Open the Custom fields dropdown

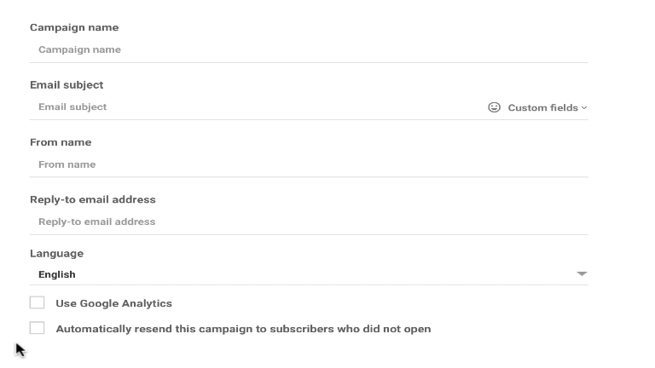point(548,107)
